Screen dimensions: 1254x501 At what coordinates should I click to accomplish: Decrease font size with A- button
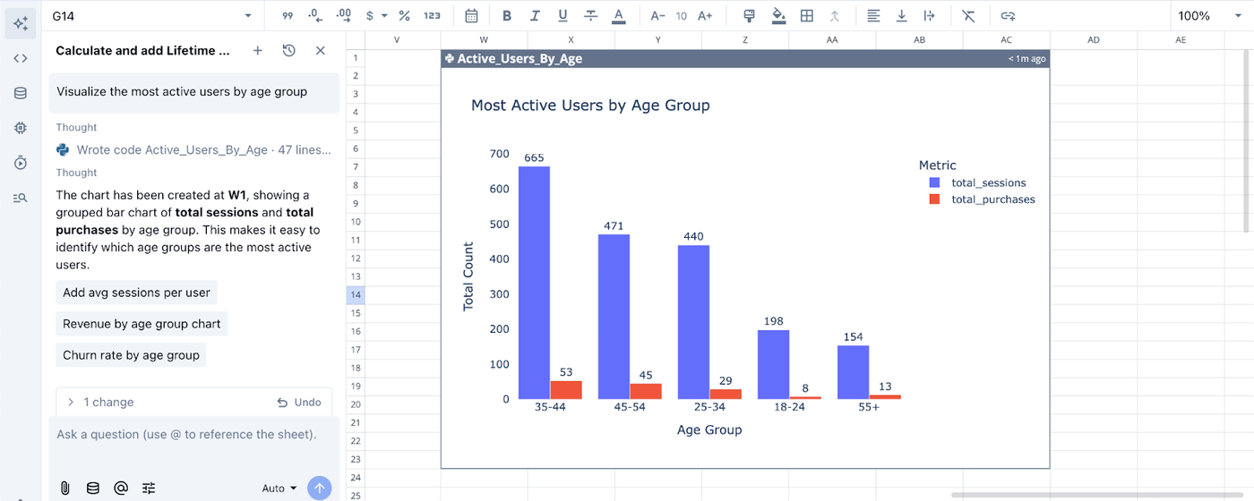tap(657, 16)
